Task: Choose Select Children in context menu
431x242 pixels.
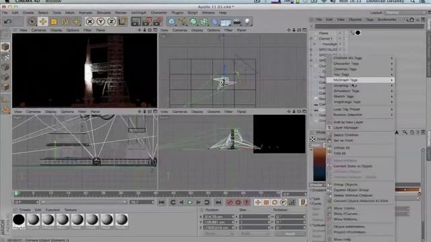Action: (360, 134)
